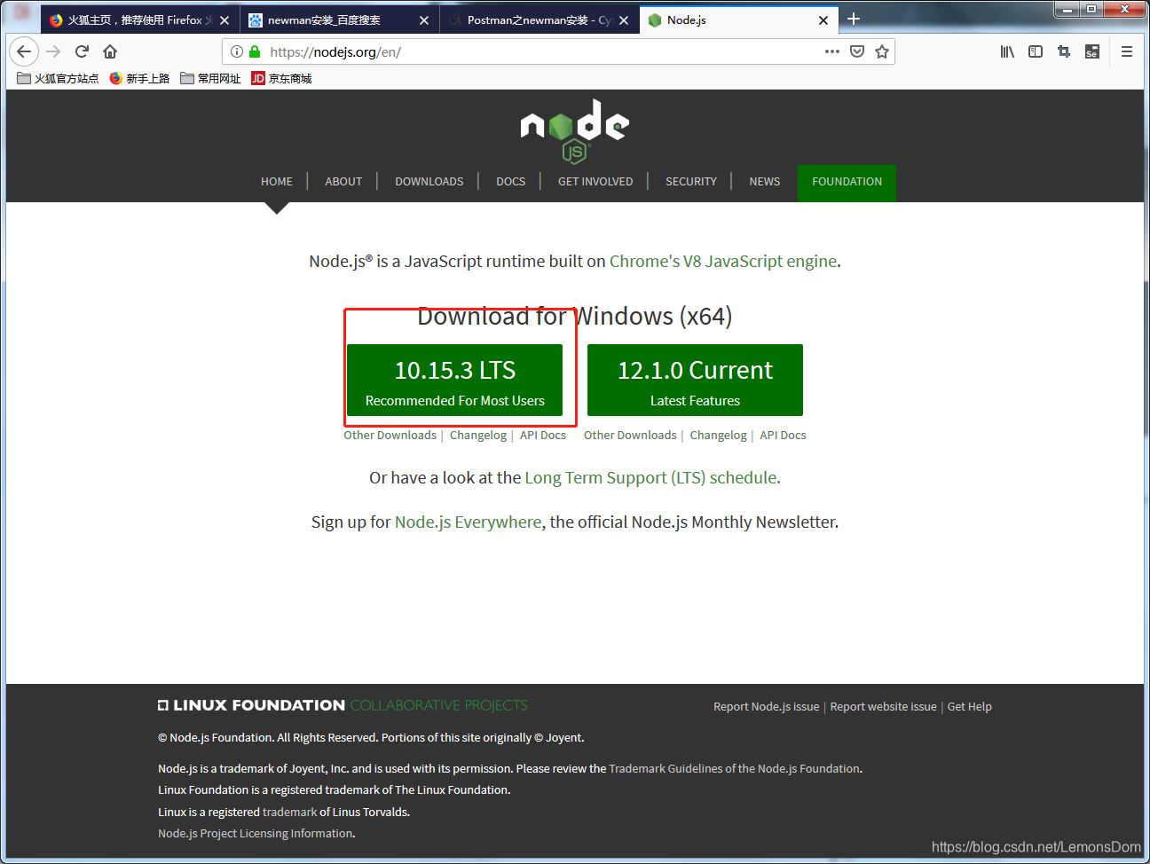Open the Long Term Support (LTS) schedule link
Screen dimensions: 1150x864
point(651,478)
